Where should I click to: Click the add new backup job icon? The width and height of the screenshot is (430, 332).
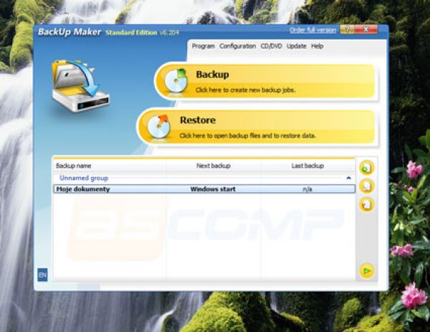367,168
